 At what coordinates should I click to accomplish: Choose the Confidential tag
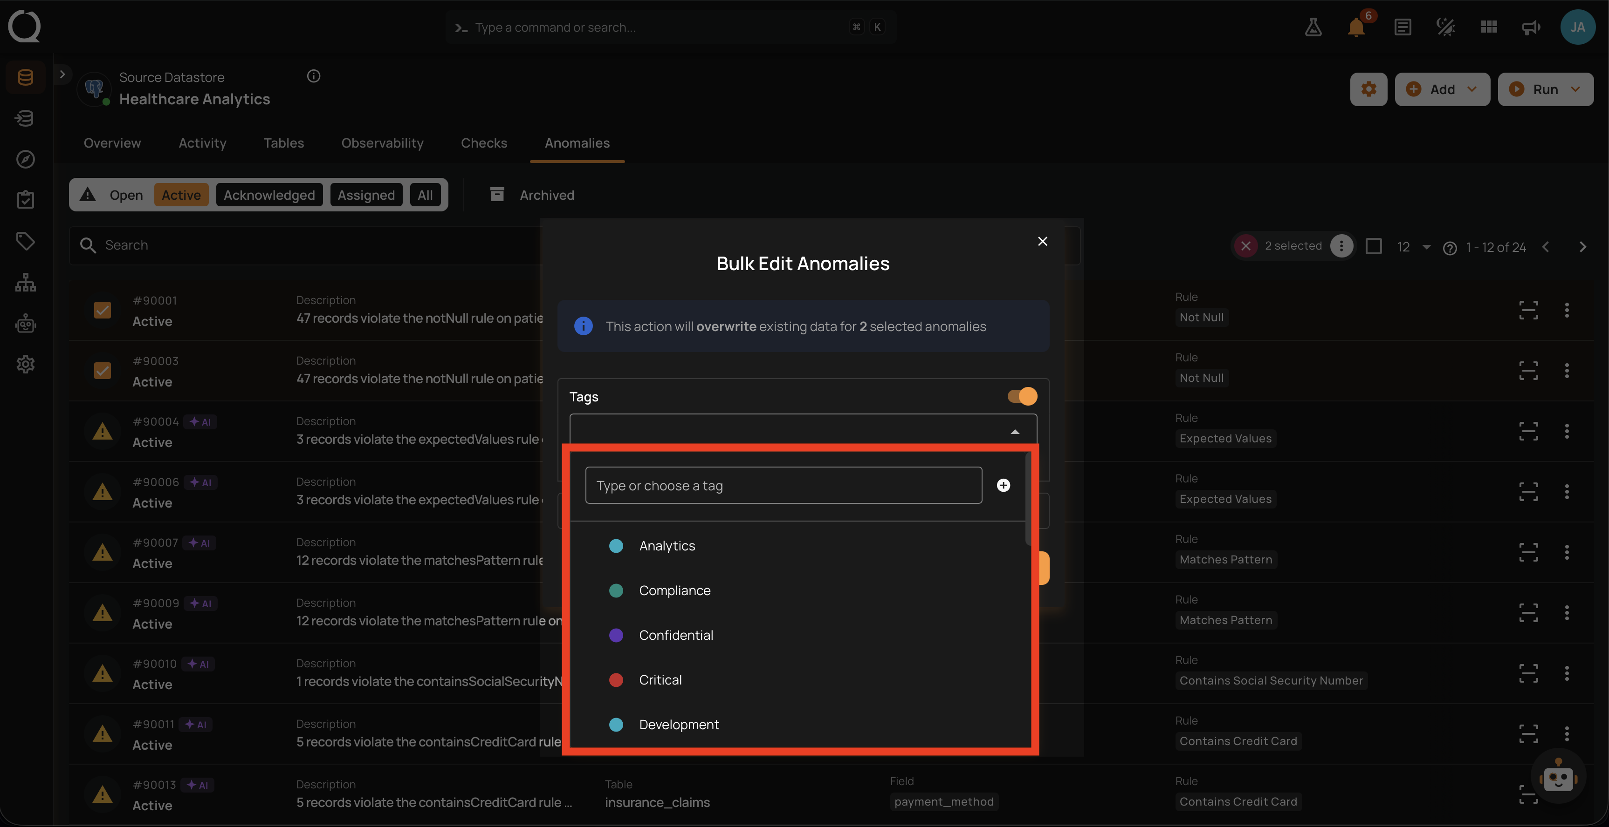798,635
